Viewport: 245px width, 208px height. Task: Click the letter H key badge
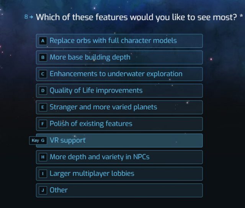point(43,157)
